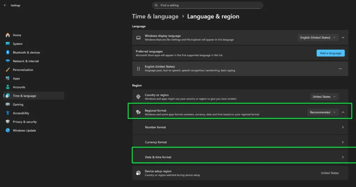Click Add a language button
This screenshot has height=187, width=356.
coord(331,53)
